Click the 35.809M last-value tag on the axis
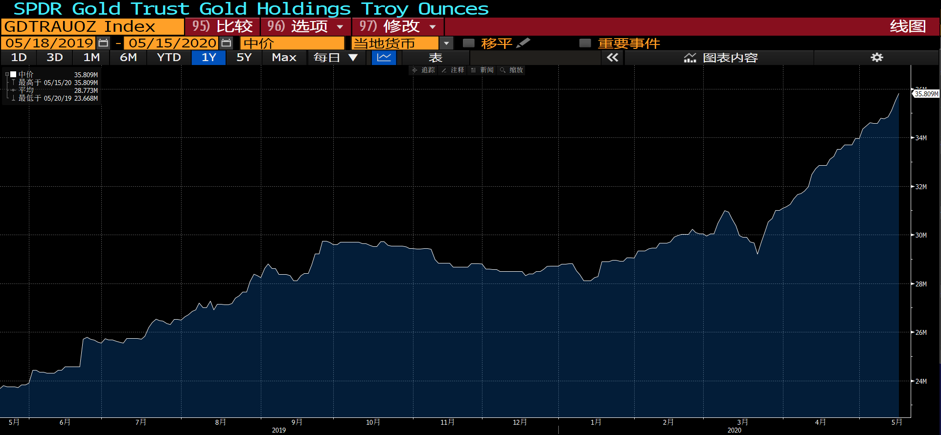The height and width of the screenshot is (435, 941). [x=926, y=94]
